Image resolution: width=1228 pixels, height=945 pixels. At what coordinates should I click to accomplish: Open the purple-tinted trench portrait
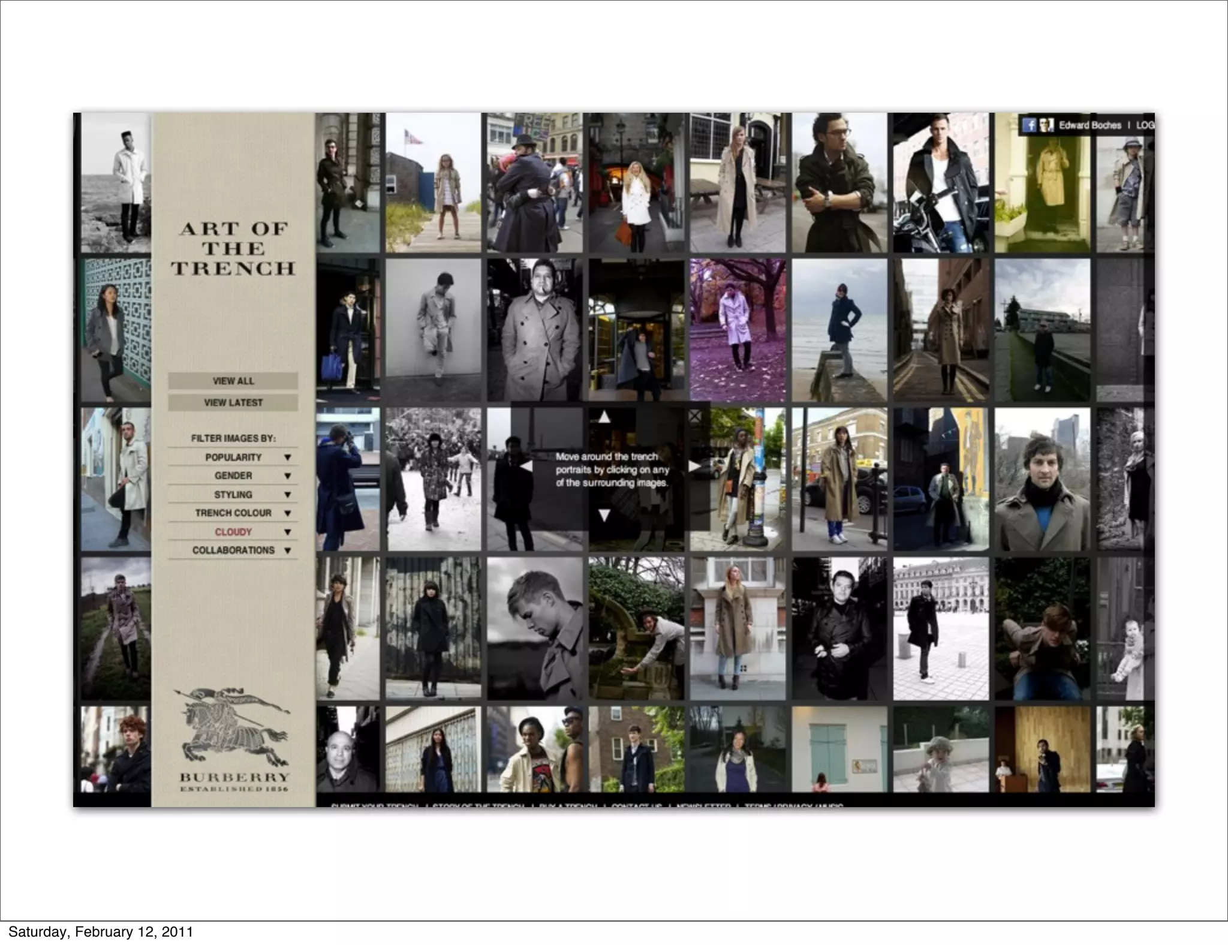(x=738, y=330)
